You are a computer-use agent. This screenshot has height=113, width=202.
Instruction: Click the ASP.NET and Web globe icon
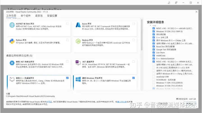click(12, 25)
